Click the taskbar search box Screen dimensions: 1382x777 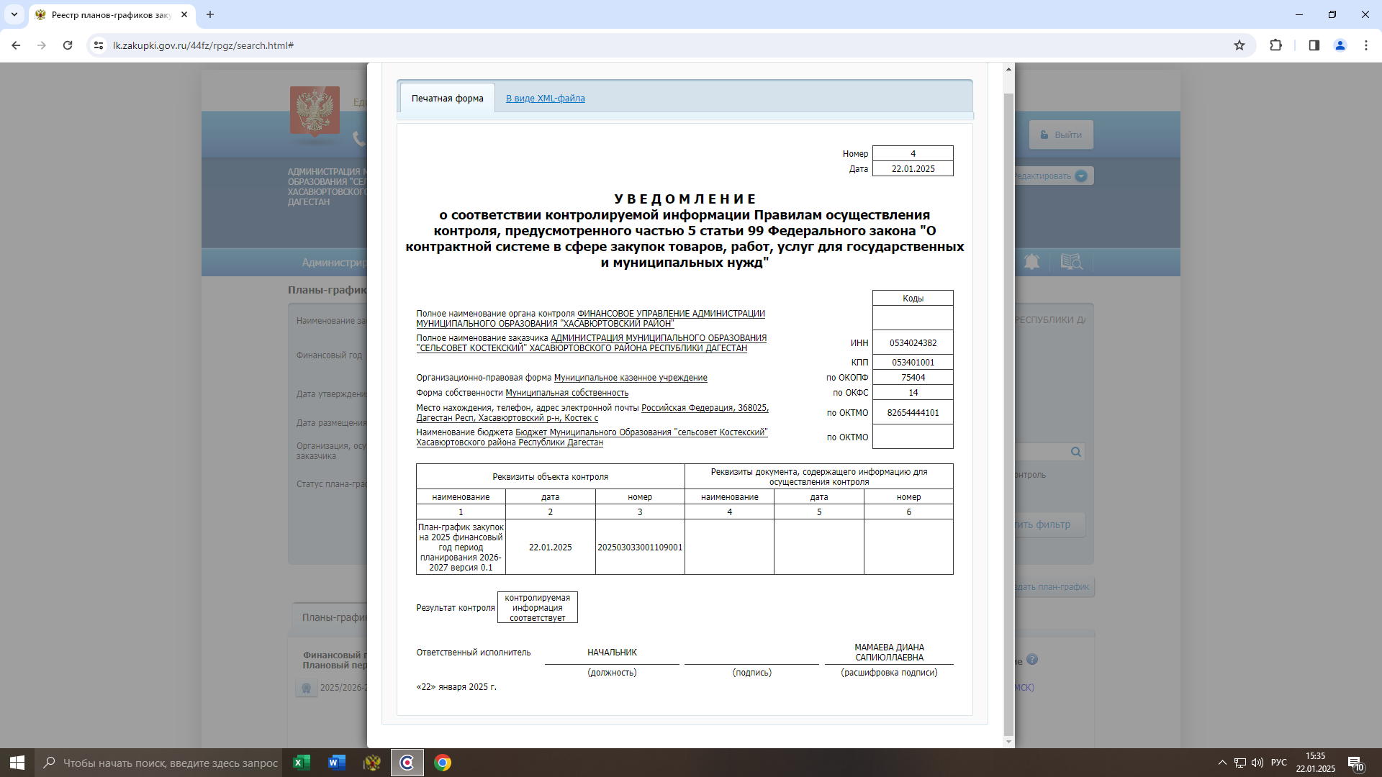pyautogui.click(x=160, y=763)
